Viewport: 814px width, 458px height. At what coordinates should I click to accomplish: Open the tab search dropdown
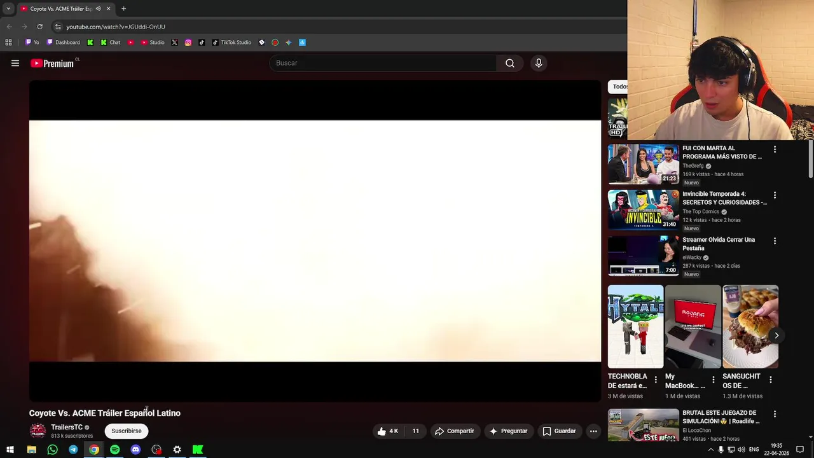click(x=8, y=8)
